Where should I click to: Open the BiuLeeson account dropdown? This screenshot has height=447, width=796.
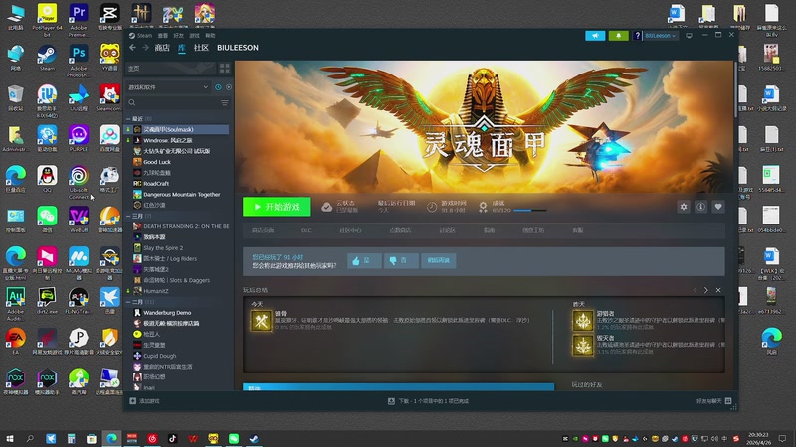(660, 36)
